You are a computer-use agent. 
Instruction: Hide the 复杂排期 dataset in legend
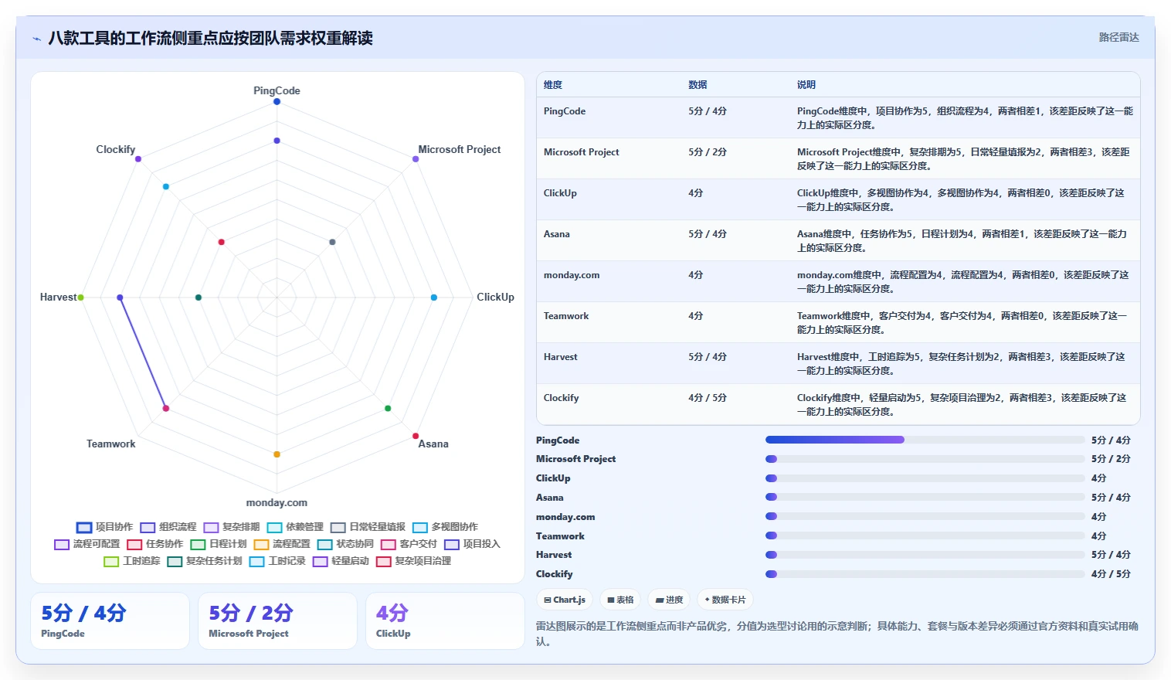(x=232, y=527)
